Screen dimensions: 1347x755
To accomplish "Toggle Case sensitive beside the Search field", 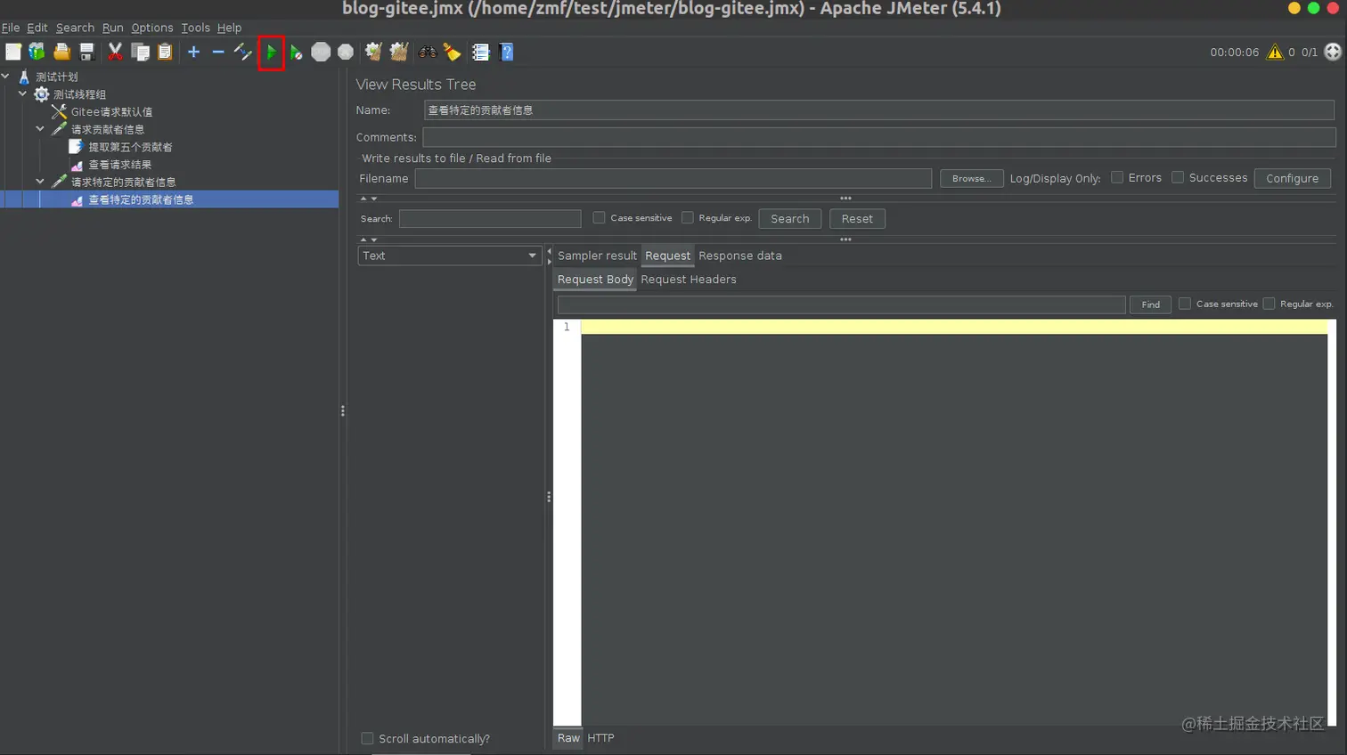I will [x=599, y=218].
